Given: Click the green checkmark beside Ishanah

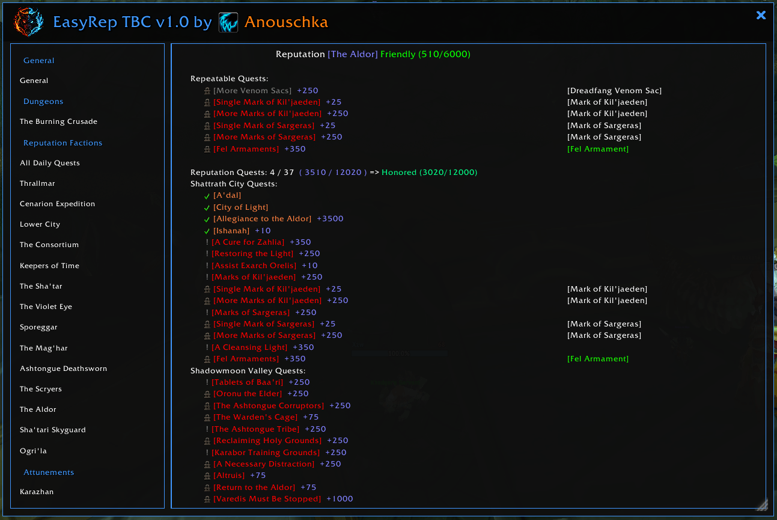Looking at the screenshot, I should [207, 231].
